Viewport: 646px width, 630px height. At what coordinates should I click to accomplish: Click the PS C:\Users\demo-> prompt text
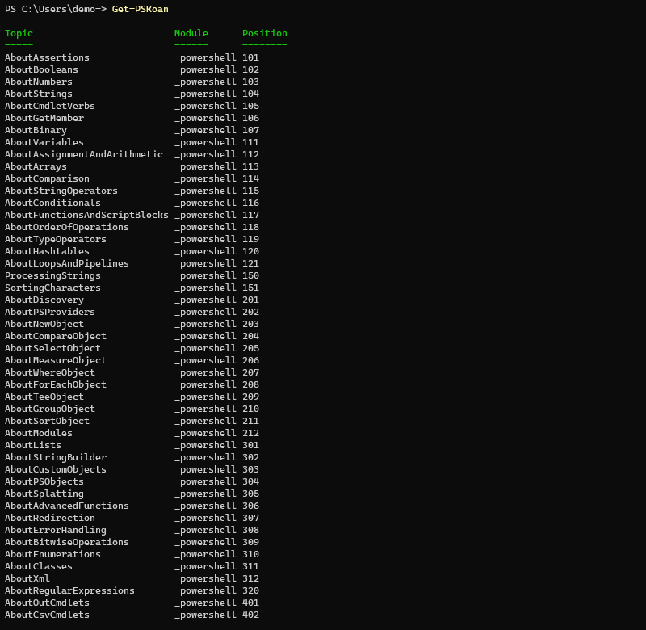coord(56,9)
